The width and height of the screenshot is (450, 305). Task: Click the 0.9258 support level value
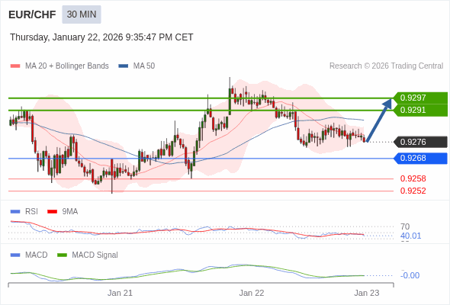click(x=413, y=178)
